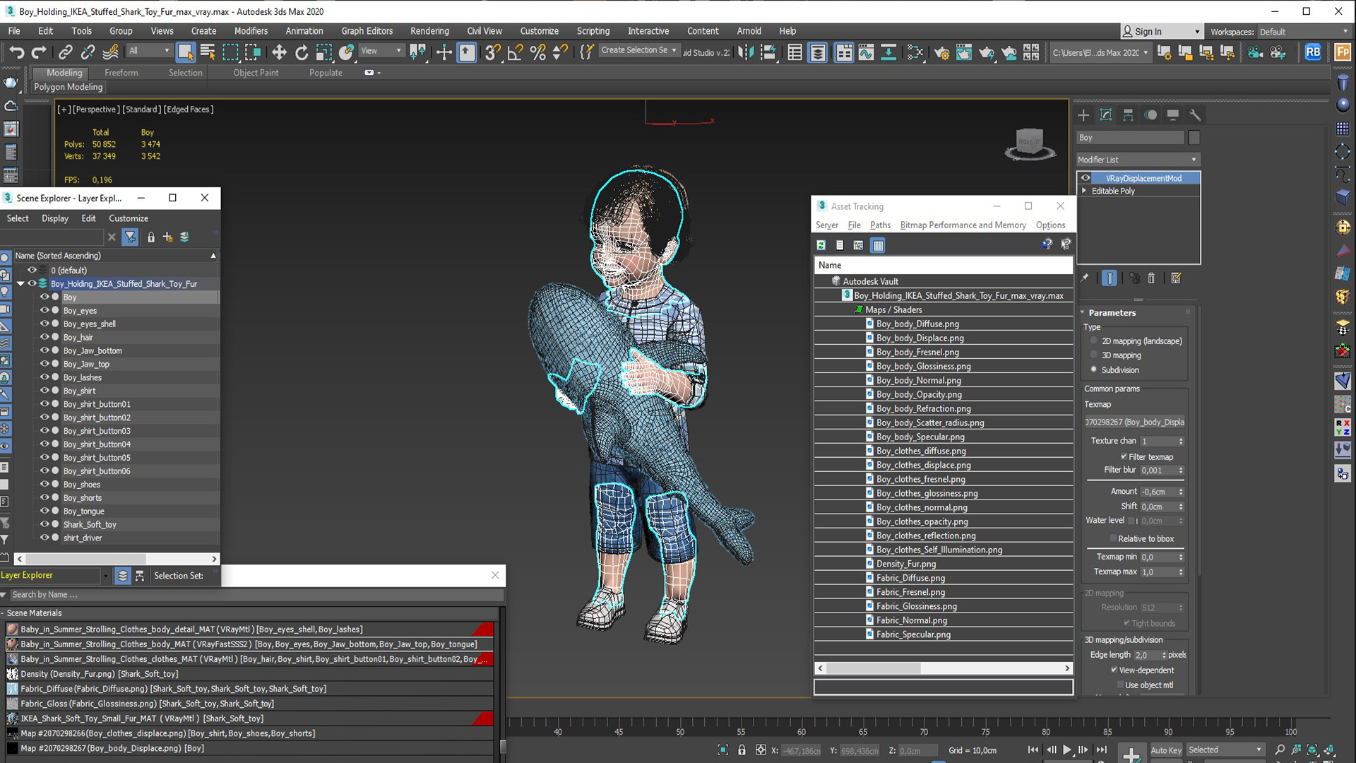Toggle visibility eye of Boy_hair
1356x763 pixels.
44,337
